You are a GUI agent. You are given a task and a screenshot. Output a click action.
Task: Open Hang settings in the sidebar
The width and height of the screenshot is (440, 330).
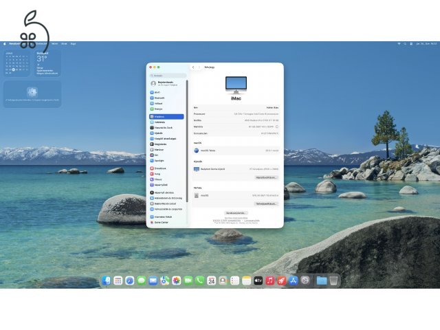(x=166, y=174)
